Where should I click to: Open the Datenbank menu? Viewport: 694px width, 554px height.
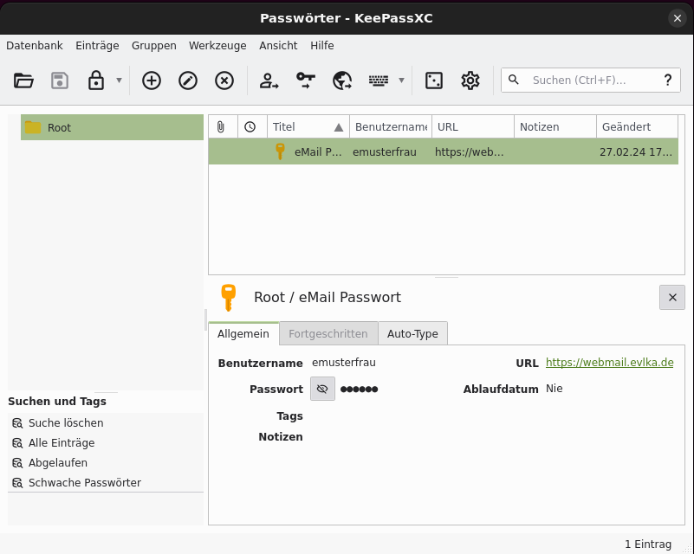click(x=35, y=46)
